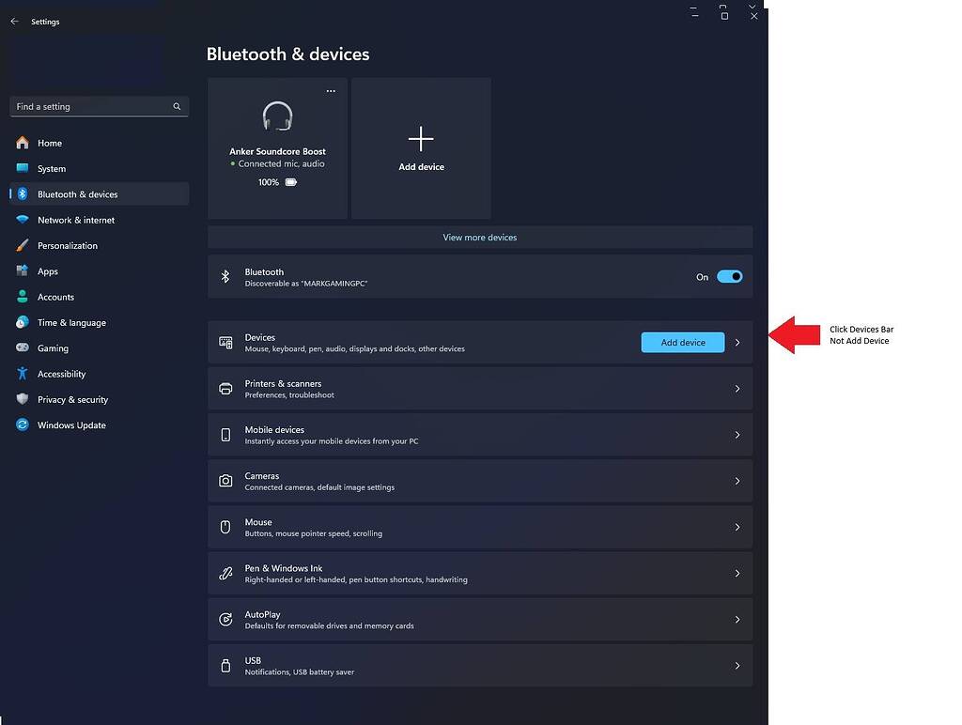Screen dimensions: 962x725
Task: Open Accessibility in the sidebar
Action: (x=100, y=374)
